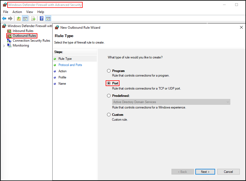Click the Connection Security Rules icon
246x181 pixels.
click(9, 41)
